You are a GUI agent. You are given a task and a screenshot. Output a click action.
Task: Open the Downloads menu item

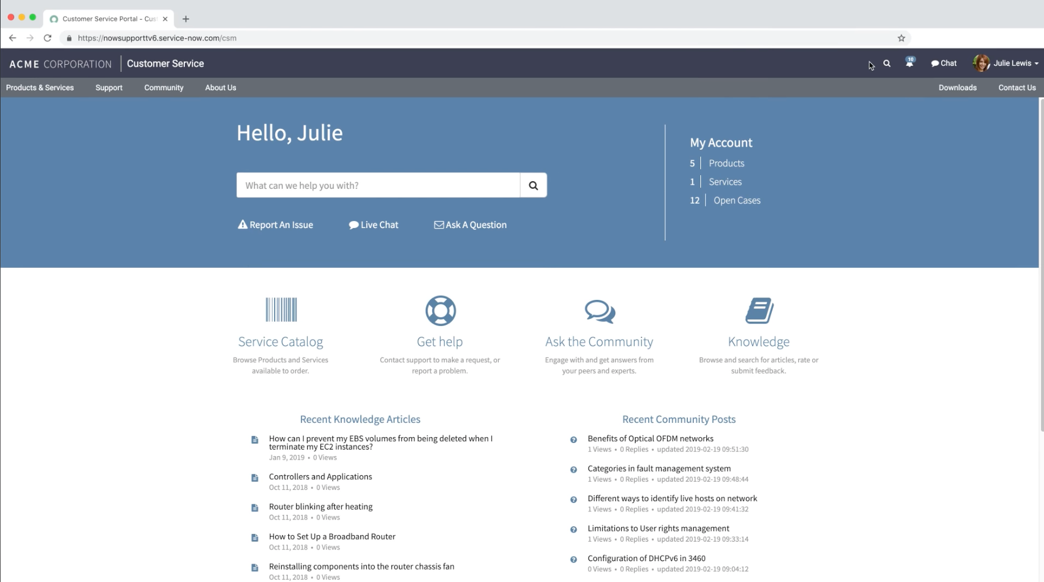click(x=957, y=87)
